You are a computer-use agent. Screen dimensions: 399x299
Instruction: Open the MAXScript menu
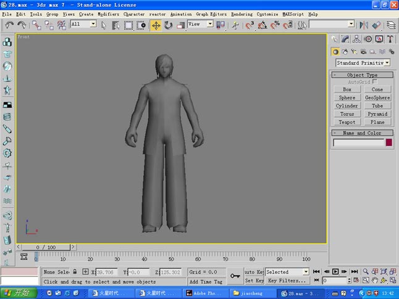click(293, 14)
